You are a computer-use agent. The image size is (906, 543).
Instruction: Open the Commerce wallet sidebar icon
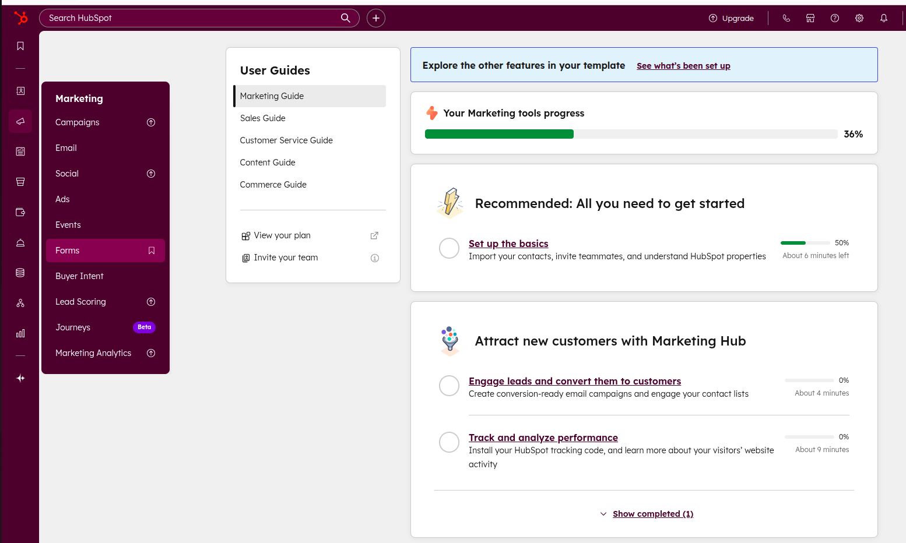click(20, 212)
